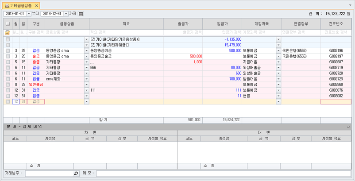Check the row checkbox for G003082
Screen dimensions: 355x181
pos(8,96)
